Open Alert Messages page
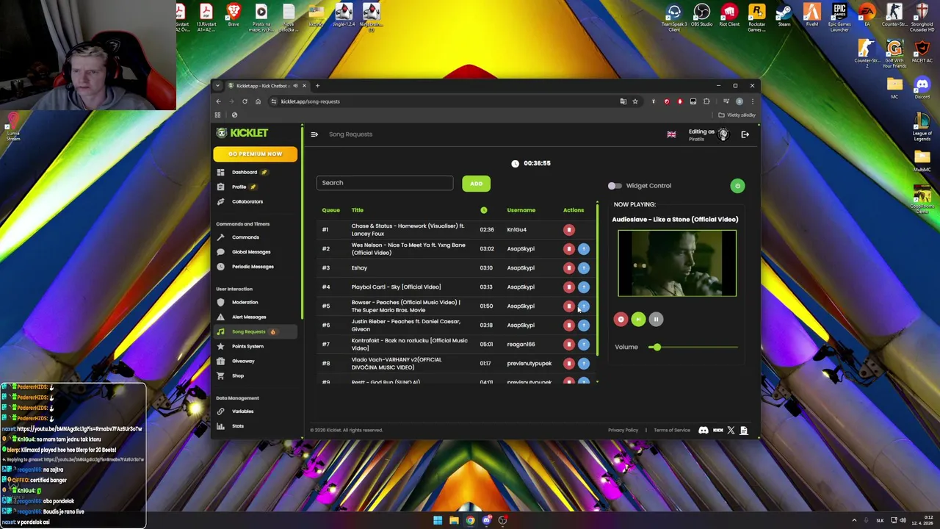The image size is (940, 529). (x=249, y=317)
